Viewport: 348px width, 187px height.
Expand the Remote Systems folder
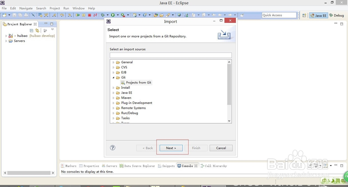113,108
